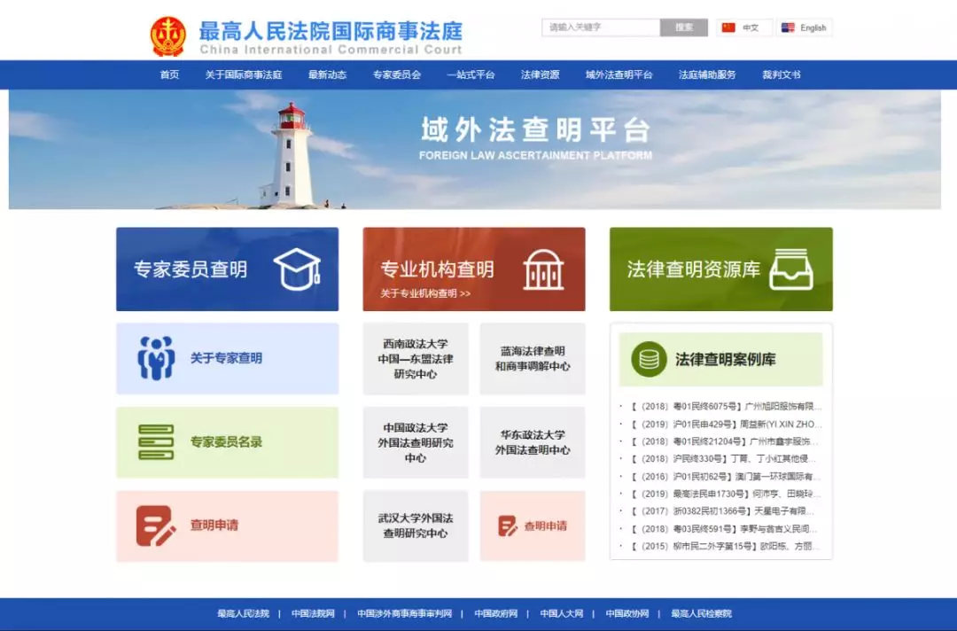Open the 关于专业机构查明 >> link

425,293
